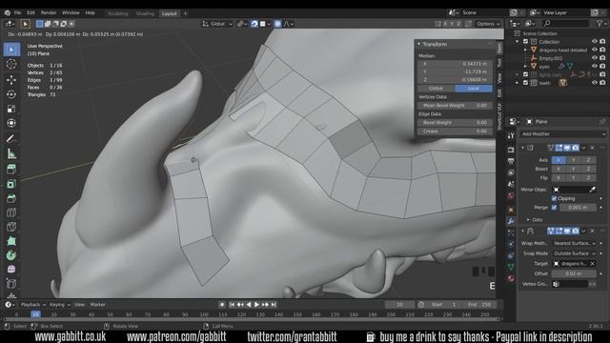Play the animation in timeline

(256, 305)
